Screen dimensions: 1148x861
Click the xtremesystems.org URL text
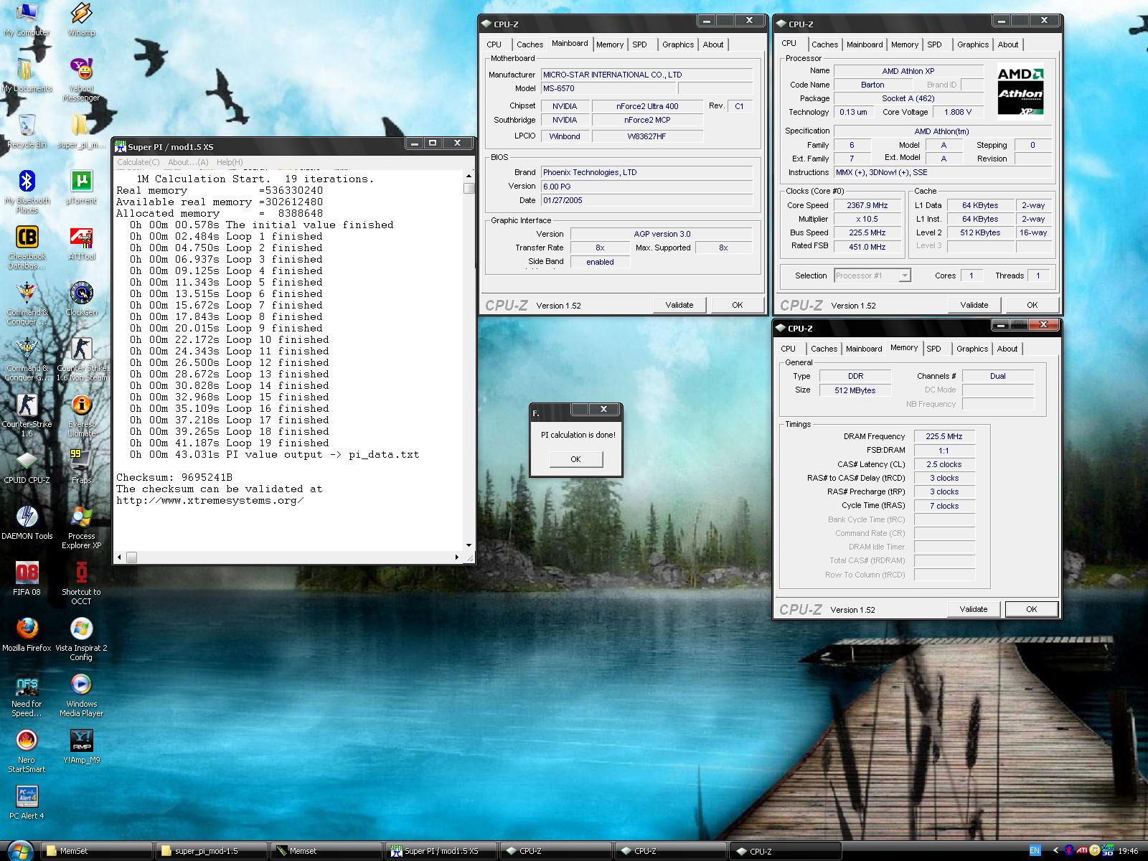click(210, 501)
